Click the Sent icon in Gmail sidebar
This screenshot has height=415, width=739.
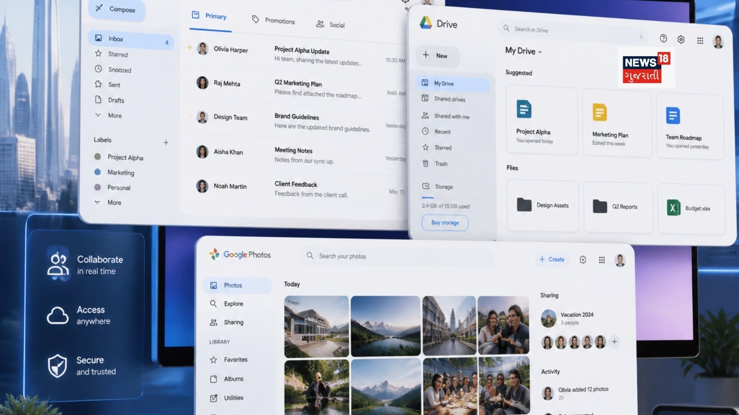[98, 84]
